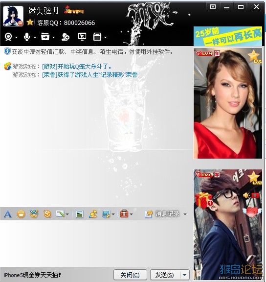
Task: Open 消息记录 message history
Action: pyautogui.click(x=162, y=214)
